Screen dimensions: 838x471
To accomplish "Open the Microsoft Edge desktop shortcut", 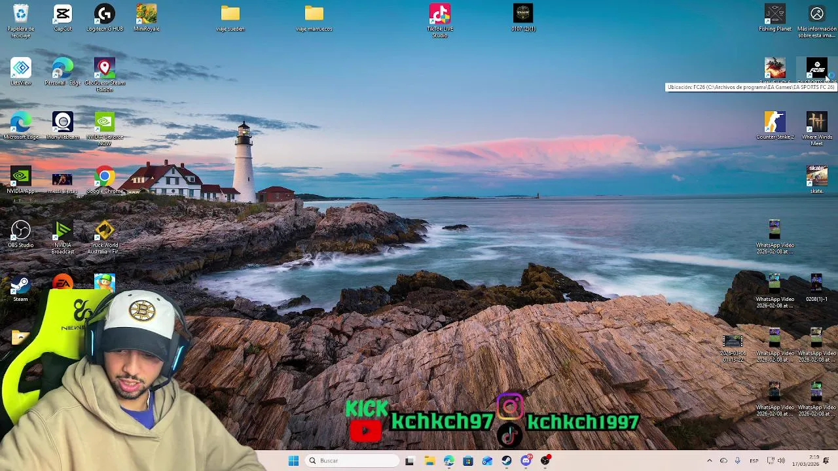I will click(21, 126).
